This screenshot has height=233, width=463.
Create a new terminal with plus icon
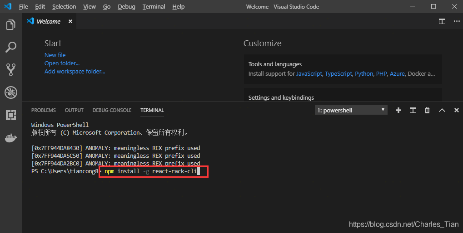coord(398,110)
